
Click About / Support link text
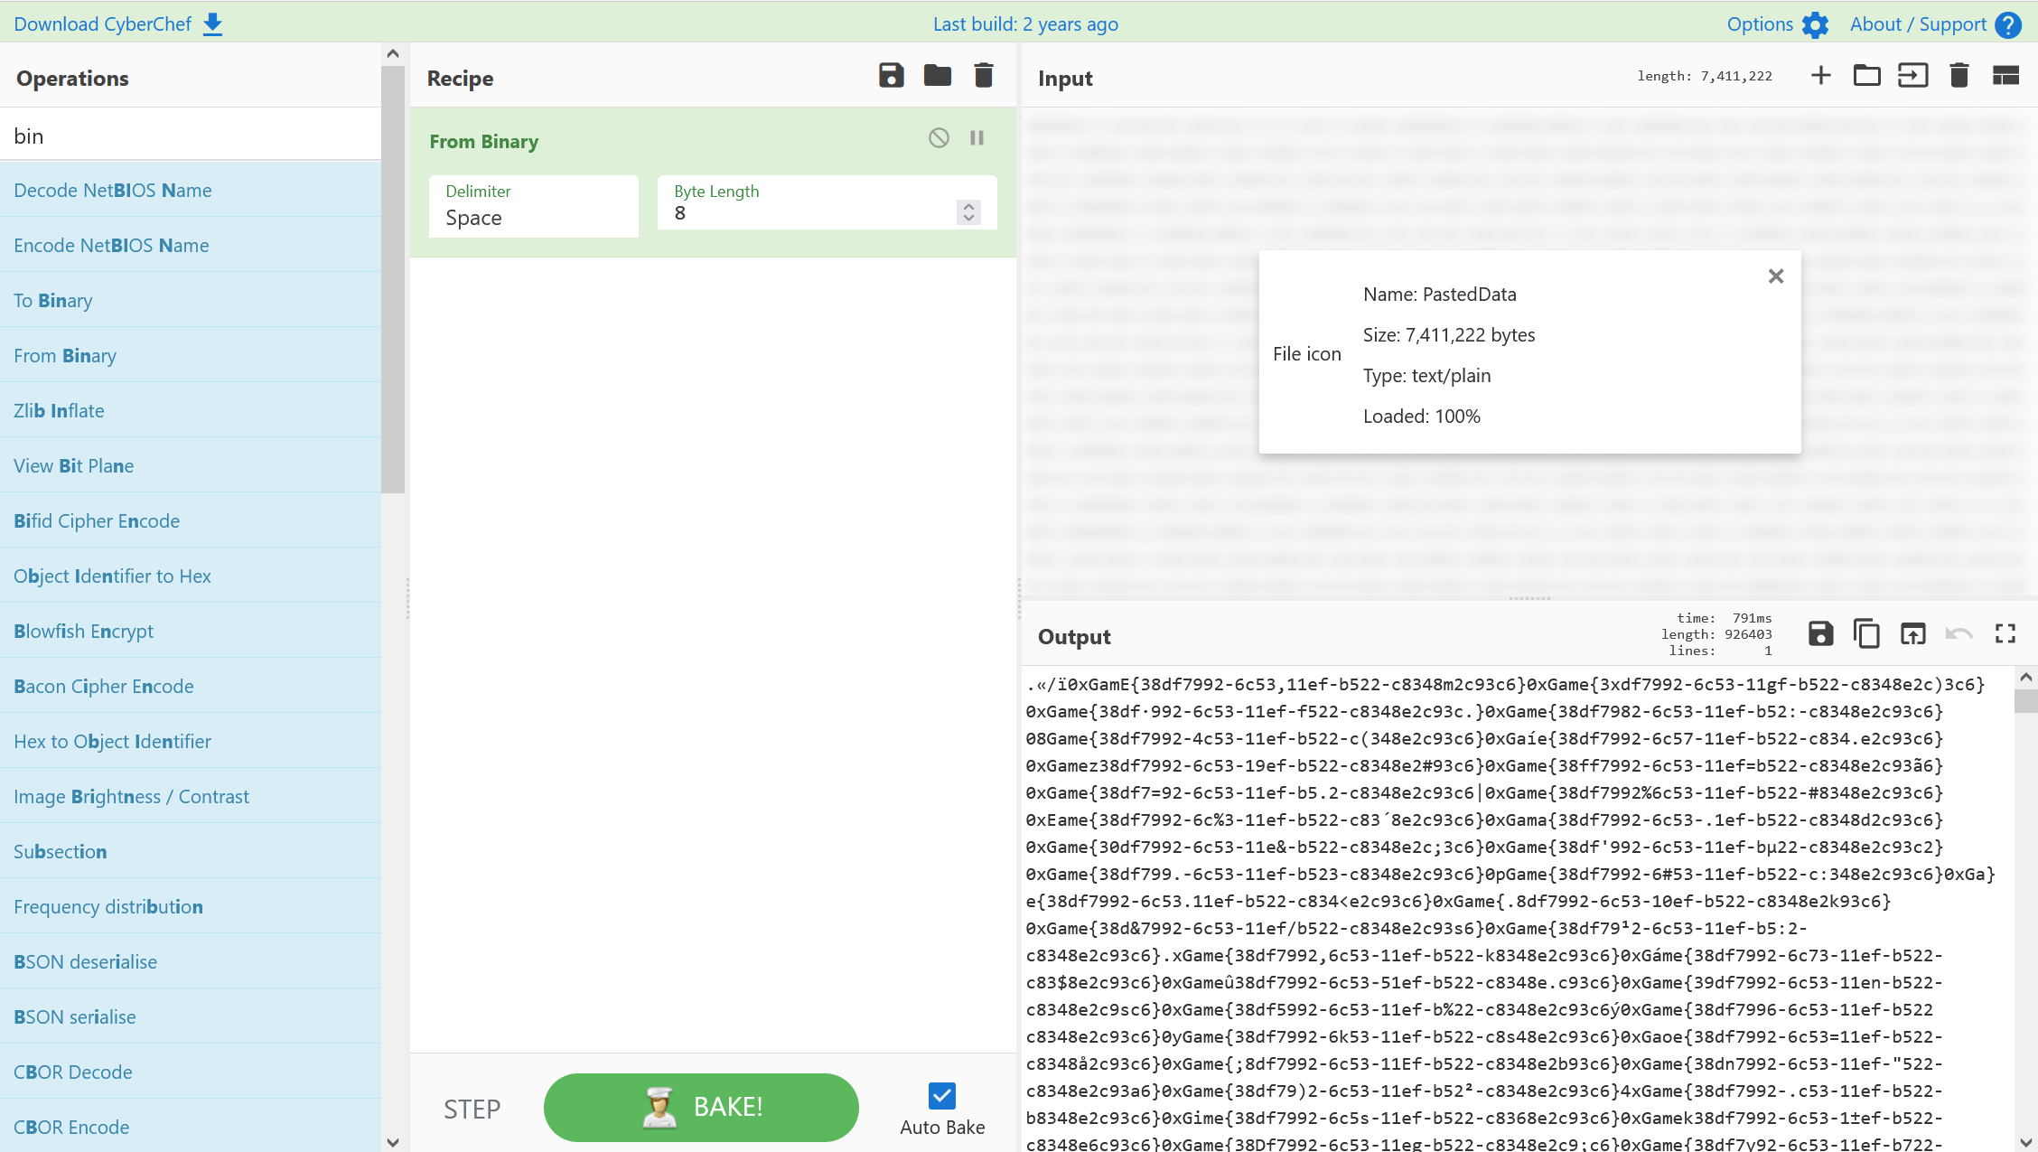pyautogui.click(x=1918, y=24)
